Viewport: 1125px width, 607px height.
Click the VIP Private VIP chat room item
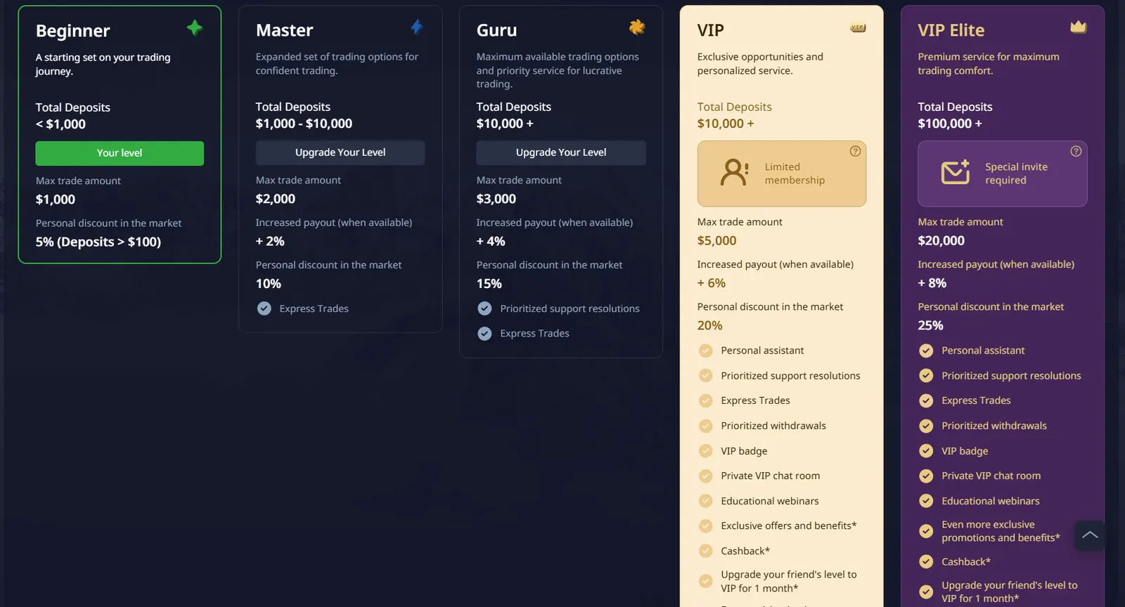point(770,476)
